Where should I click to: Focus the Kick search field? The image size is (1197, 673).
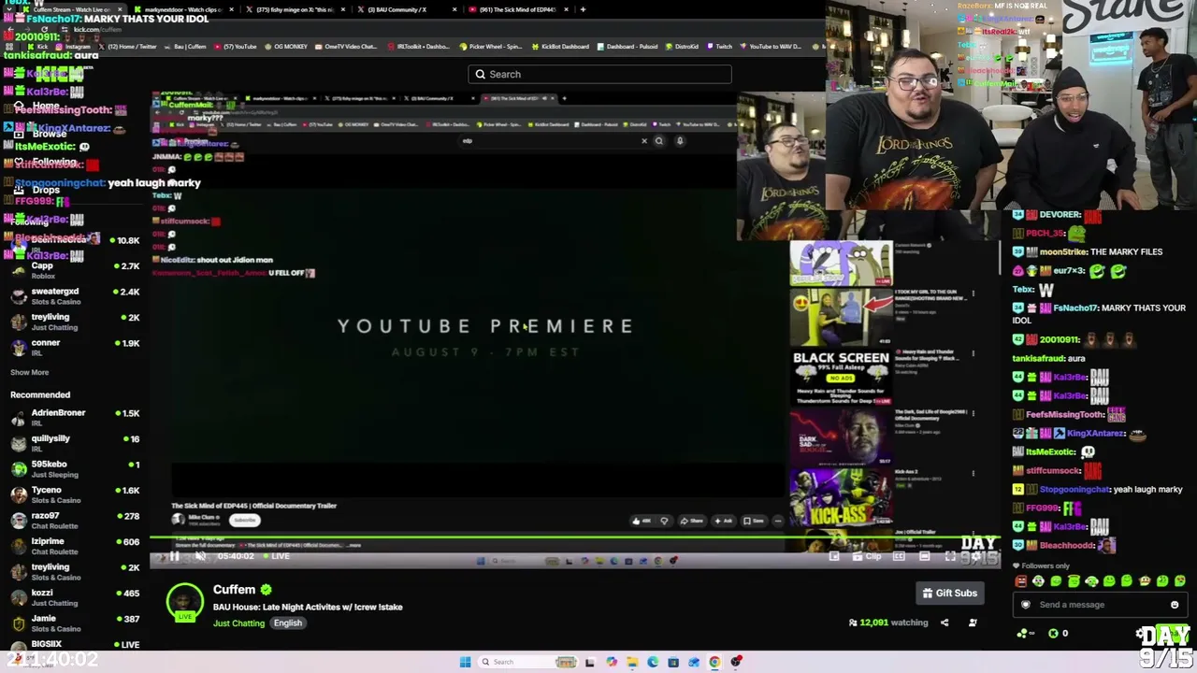tap(599, 74)
